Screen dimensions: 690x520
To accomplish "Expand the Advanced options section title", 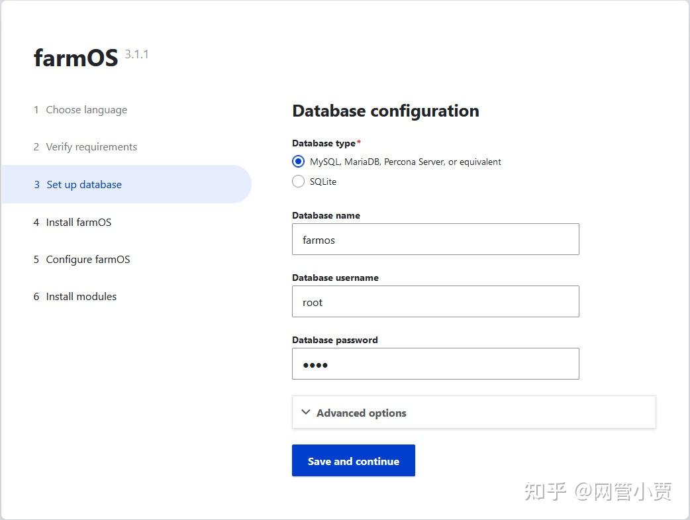I will click(362, 413).
